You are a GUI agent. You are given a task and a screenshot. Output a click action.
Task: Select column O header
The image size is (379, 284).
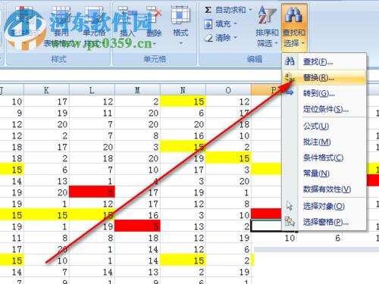tap(228, 90)
